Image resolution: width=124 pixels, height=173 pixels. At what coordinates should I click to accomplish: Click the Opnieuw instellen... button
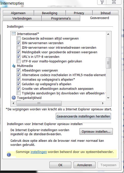click(96, 131)
